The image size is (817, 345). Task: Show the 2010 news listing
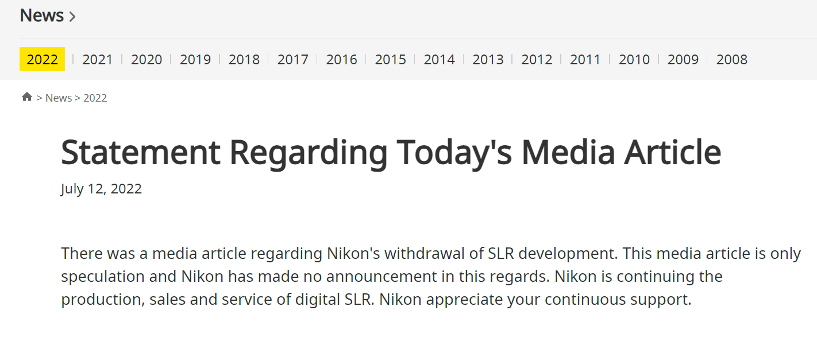pyautogui.click(x=634, y=59)
